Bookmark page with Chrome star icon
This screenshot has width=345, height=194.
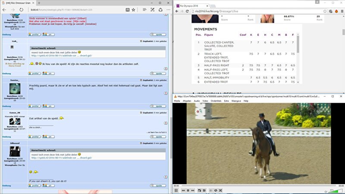325,11
